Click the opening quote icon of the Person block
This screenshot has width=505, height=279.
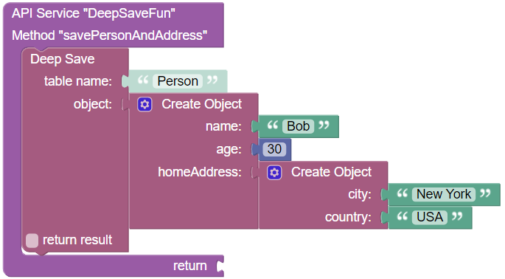[143, 80]
